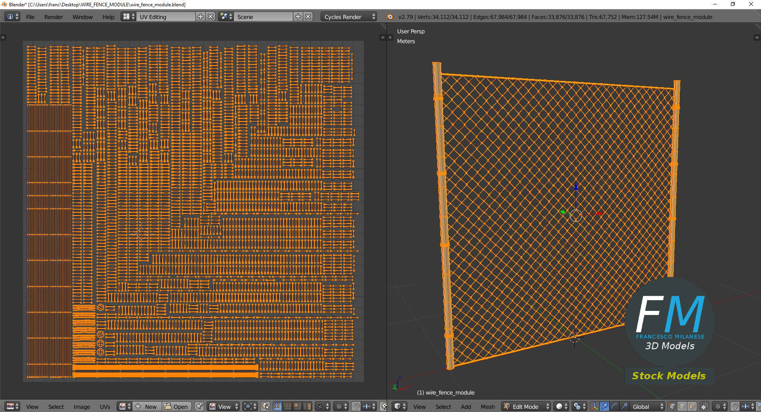Image resolution: width=761 pixels, height=412 pixels.
Task: Open the 3D view snap element selector
Action: 748,406
